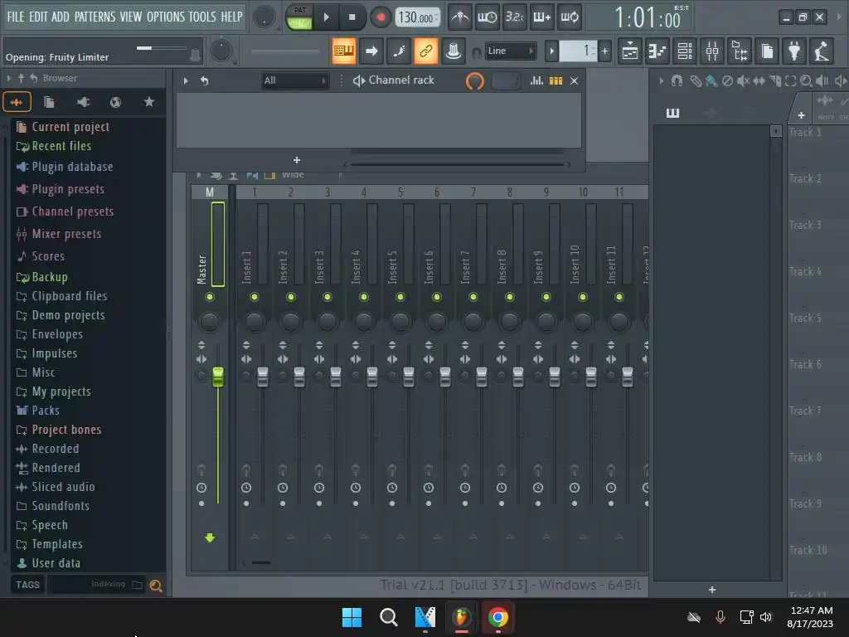
Task: Open the OPTIONS menu
Action: click(x=166, y=17)
